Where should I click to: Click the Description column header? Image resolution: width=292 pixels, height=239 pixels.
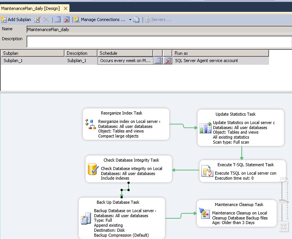coord(81,53)
